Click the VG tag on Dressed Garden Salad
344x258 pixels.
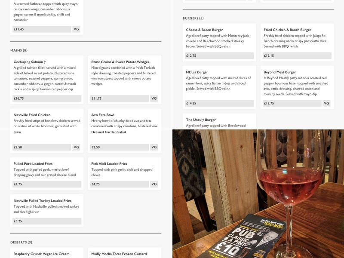pos(154,147)
